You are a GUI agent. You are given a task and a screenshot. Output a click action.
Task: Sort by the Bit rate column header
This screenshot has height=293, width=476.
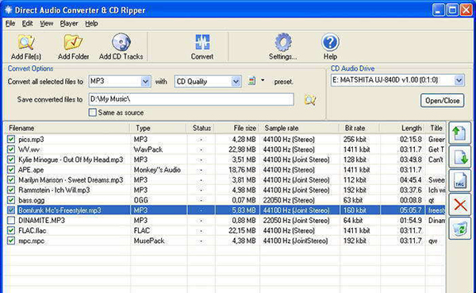tap(359, 128)
